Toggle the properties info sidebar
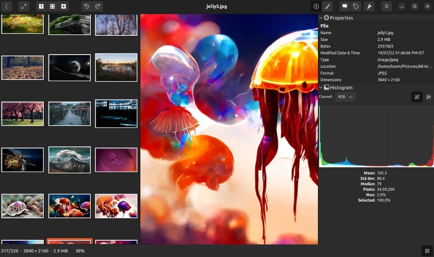This screenshot has width=434, height=257. coord(316,6)
